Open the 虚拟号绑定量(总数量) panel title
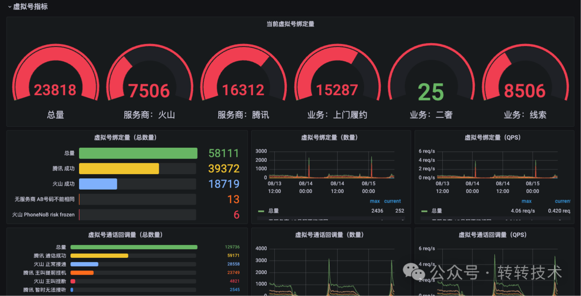This screenshot has height=296, width=581. 125,138
